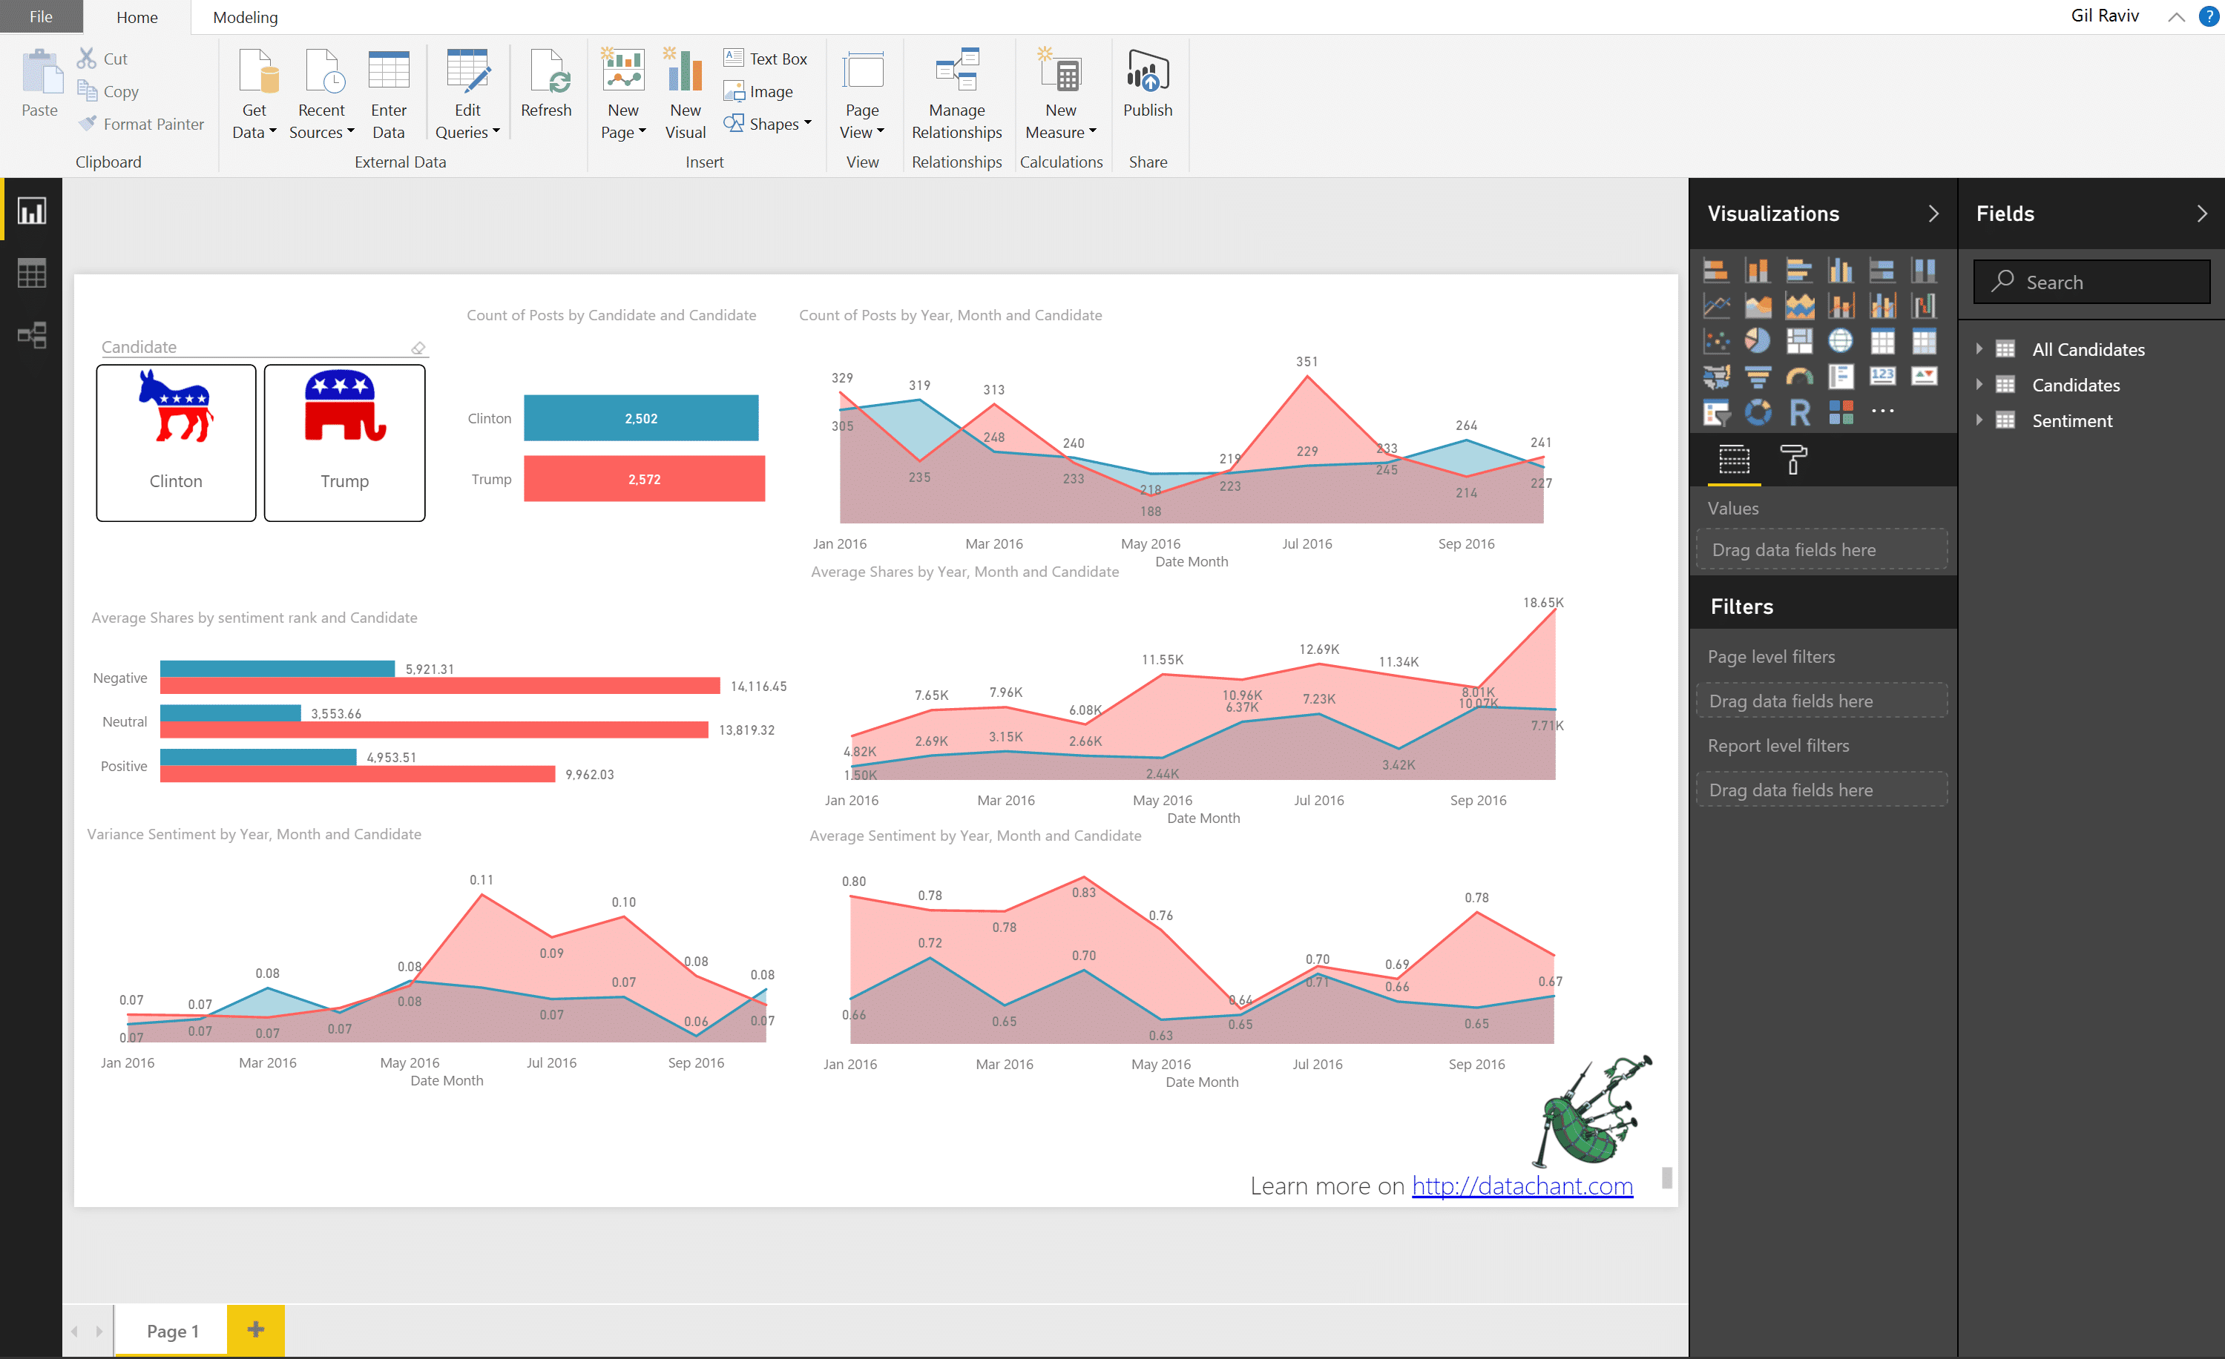Screen dimensions: 2225x1359
Task: Switch to the Modeling ribbon tab
Action: click(x=245, y=17)
